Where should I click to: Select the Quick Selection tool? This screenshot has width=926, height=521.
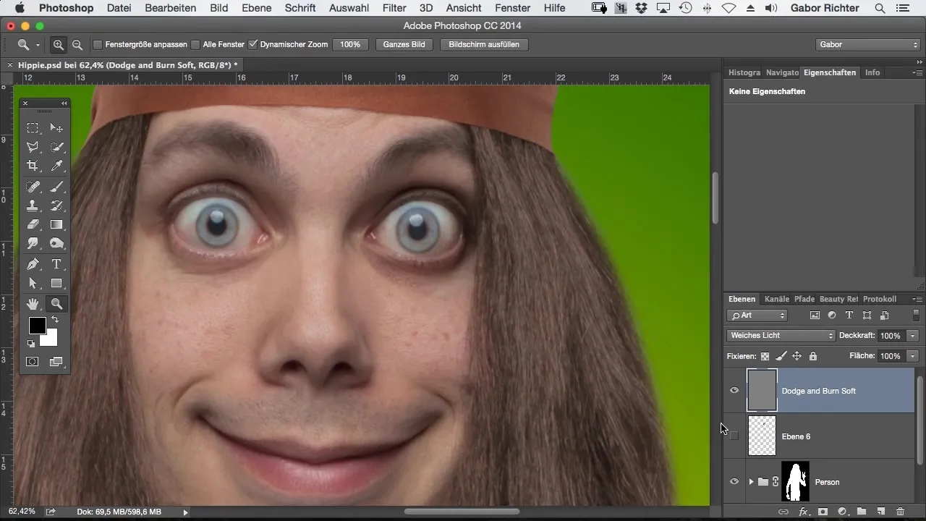56,147
